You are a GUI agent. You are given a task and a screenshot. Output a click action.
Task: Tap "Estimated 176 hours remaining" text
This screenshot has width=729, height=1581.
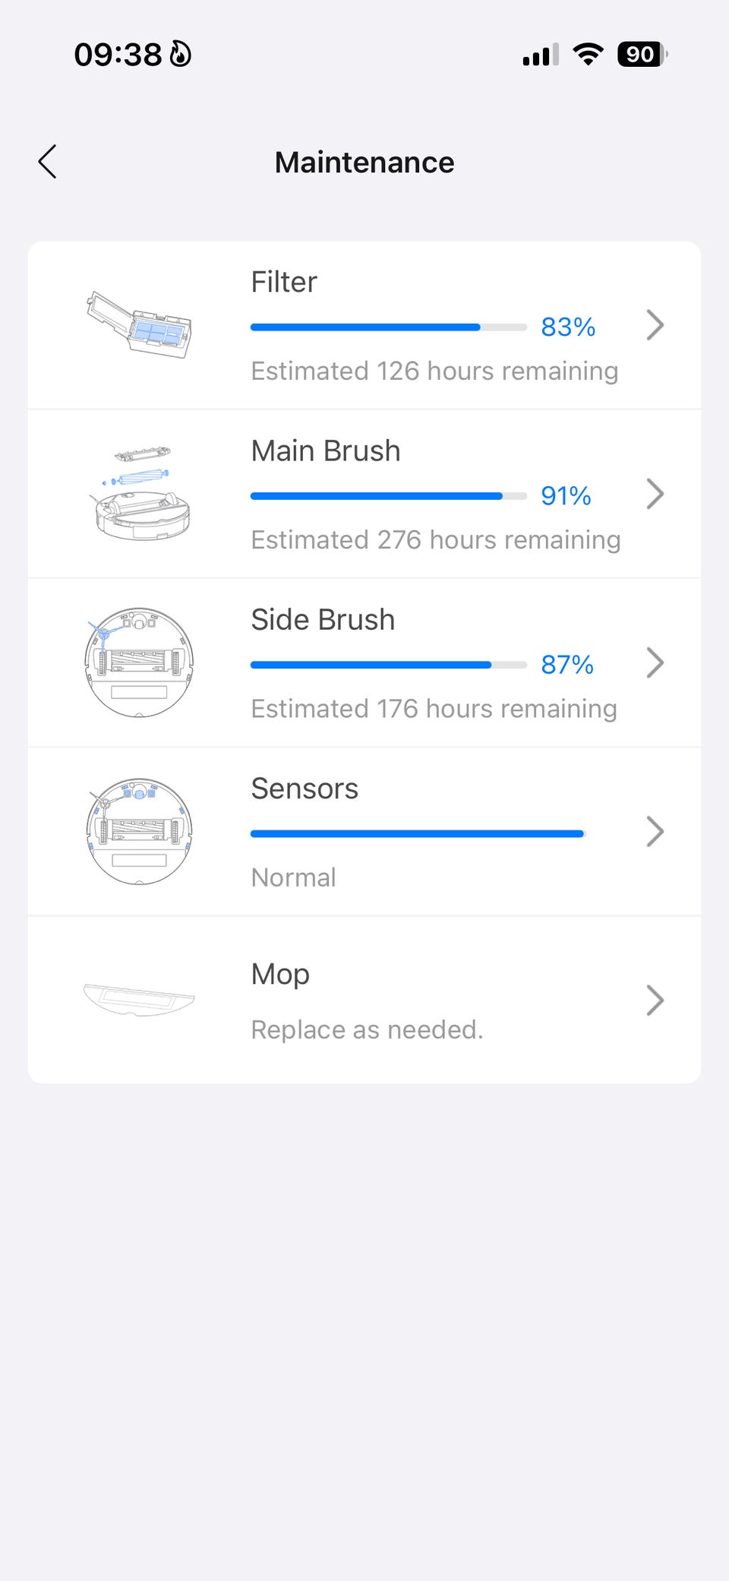pos(434,709)
